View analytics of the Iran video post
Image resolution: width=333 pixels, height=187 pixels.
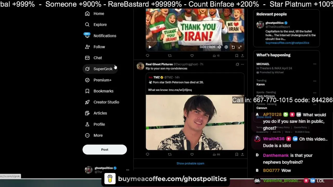pyautogui.click(x=216, y=56)
